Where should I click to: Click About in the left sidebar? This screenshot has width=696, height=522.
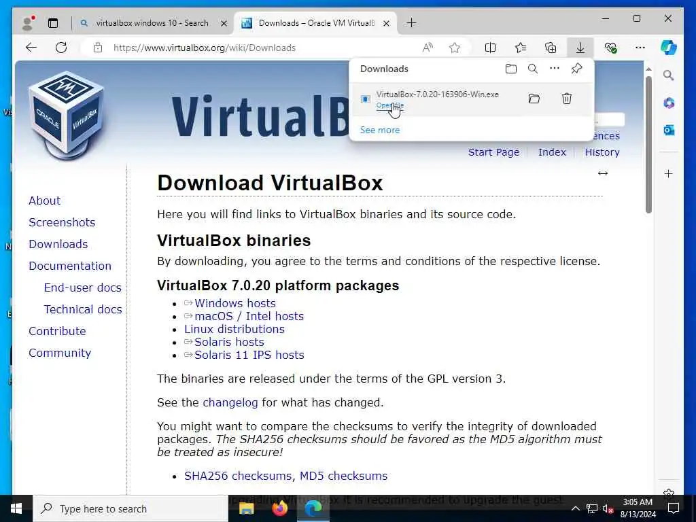tap(44, 201)
